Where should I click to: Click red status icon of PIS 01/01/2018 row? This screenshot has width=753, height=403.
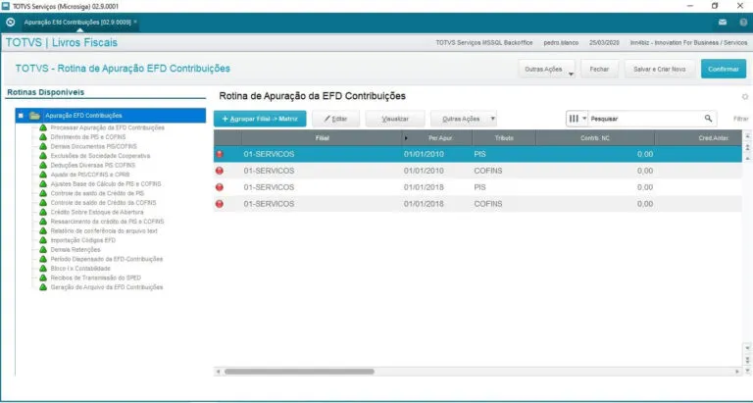pyautogui.click(x=220, y=187)
